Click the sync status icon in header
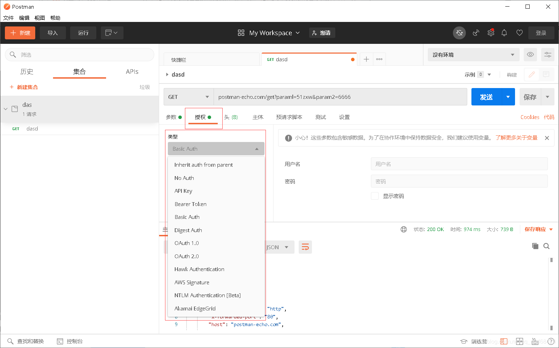 point(459,33)
